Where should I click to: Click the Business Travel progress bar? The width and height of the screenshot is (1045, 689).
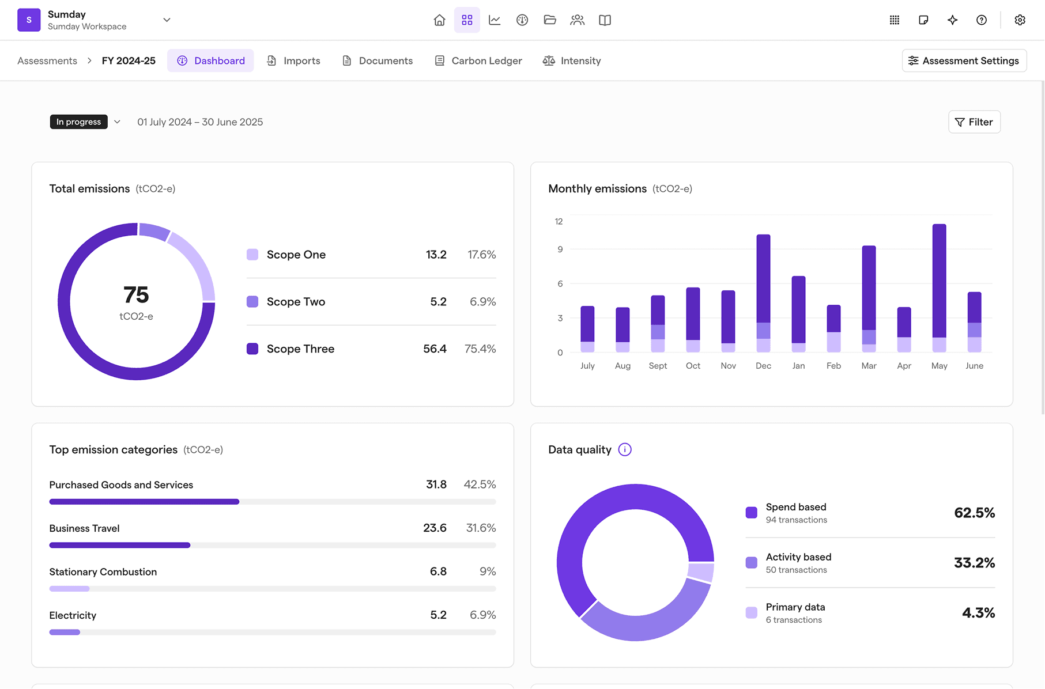pos(273,545)
